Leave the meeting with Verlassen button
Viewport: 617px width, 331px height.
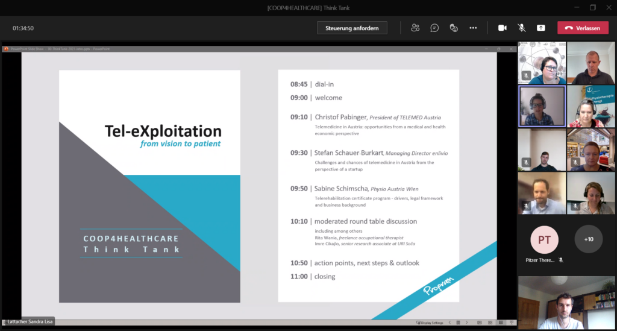(582, 28)
